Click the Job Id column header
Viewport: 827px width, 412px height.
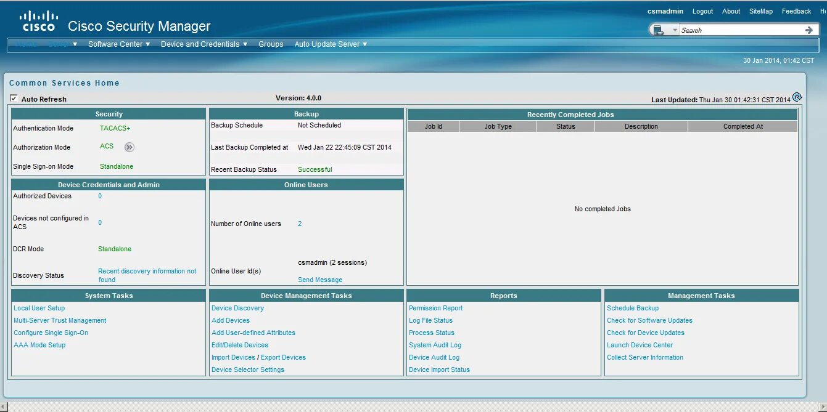point(434,126)
